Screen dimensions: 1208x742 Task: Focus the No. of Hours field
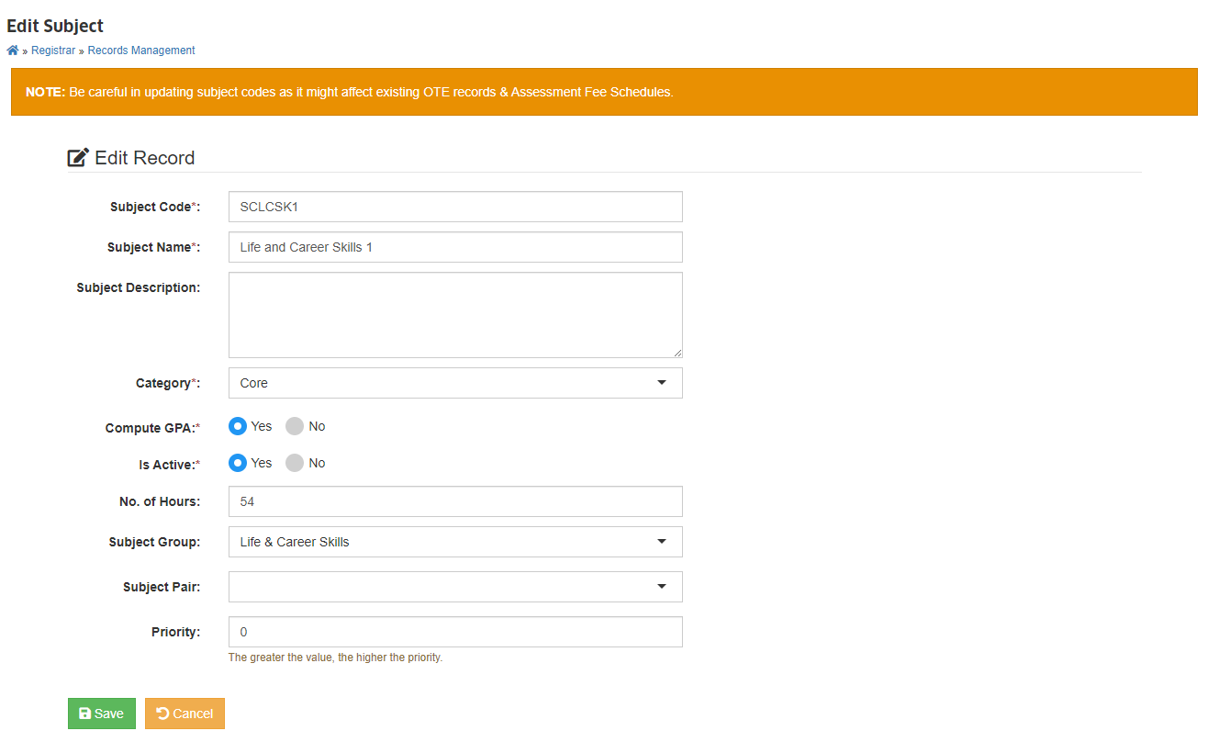tap(455, 501)
